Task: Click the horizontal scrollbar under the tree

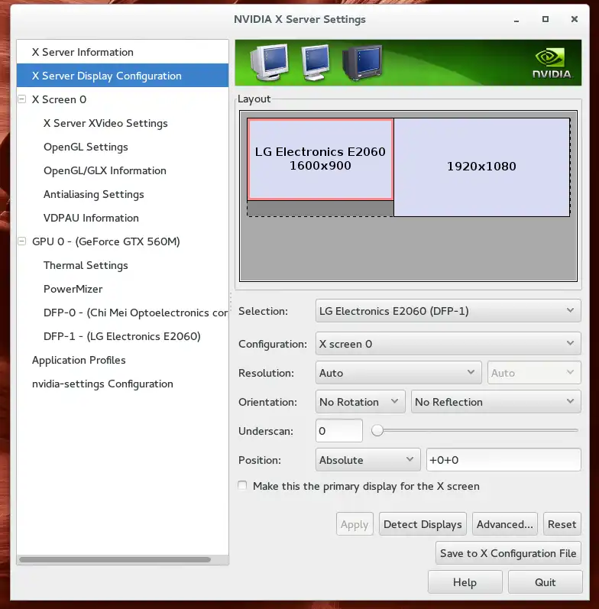Action: point(115,559)
